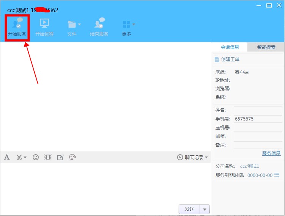Expand the 更多 dropdown arrow

coord(134,24)
